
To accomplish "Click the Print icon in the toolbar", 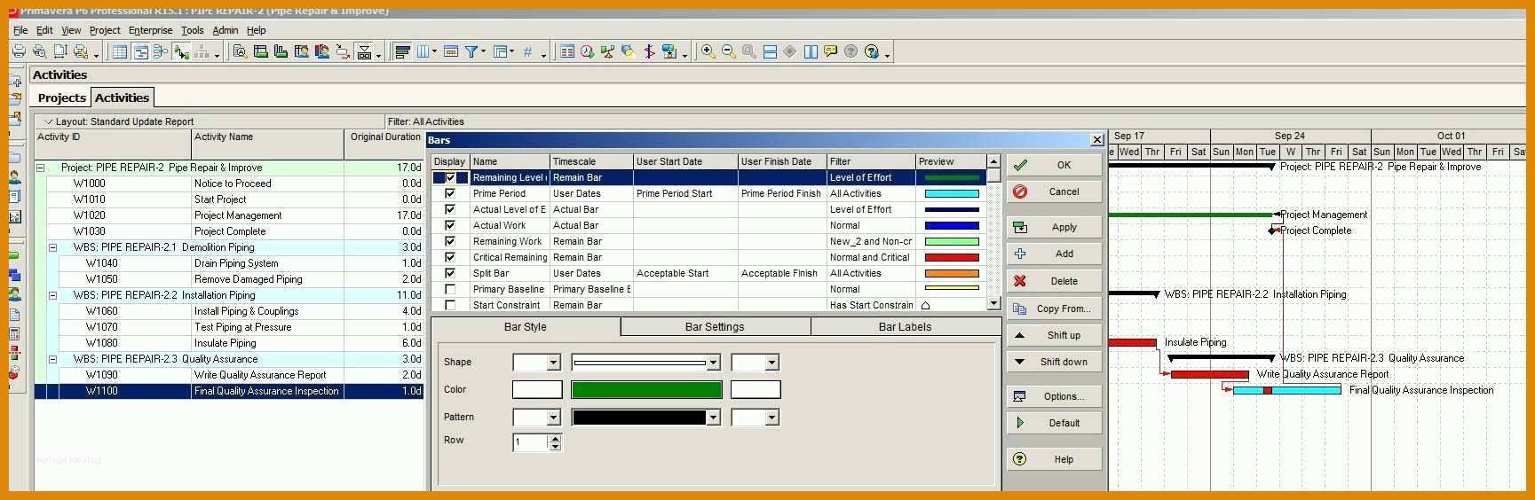I will [19, 51].
